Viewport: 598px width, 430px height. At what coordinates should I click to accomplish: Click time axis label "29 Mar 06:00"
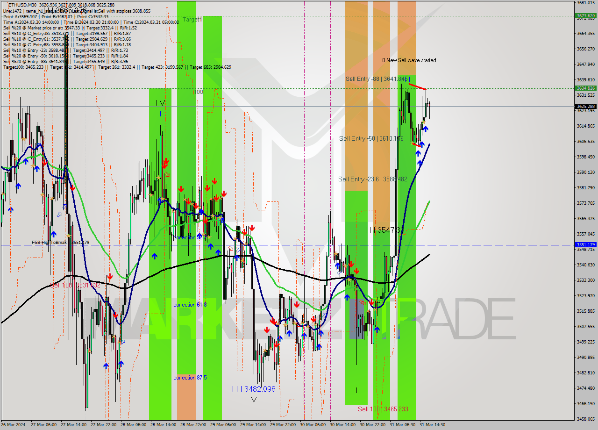point(223,425)
